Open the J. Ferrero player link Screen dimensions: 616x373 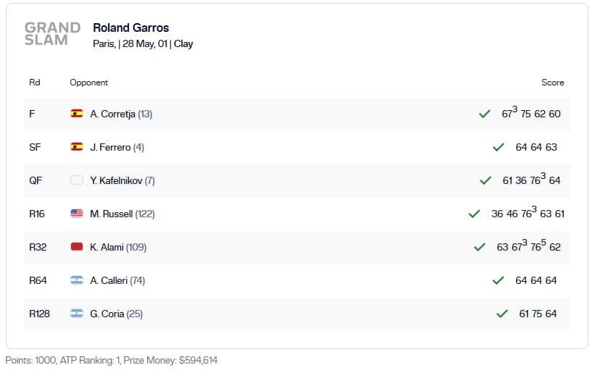tap(110, 147)
